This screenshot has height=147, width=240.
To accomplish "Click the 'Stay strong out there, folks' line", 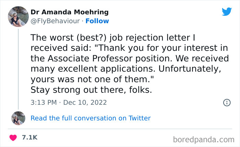I will coord(91,90).
